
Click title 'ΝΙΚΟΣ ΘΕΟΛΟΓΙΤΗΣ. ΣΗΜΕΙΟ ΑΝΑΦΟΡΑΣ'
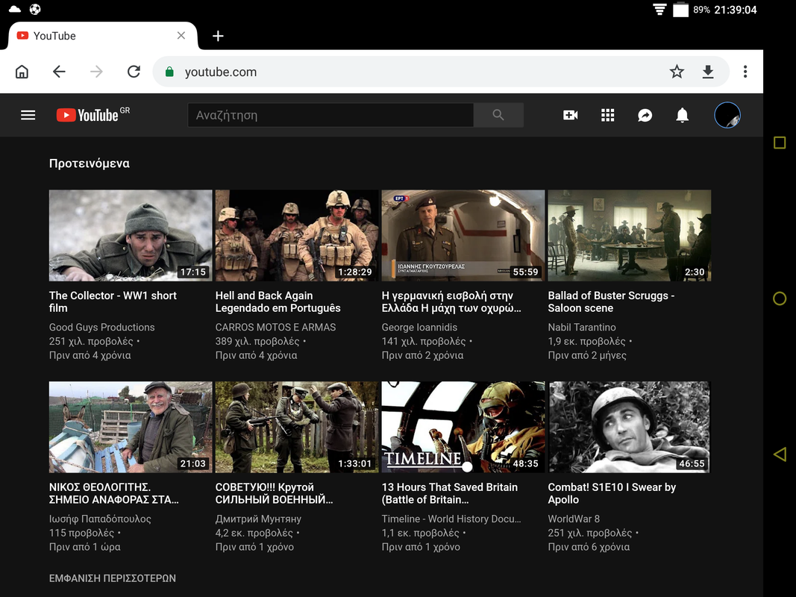[113, 493]
